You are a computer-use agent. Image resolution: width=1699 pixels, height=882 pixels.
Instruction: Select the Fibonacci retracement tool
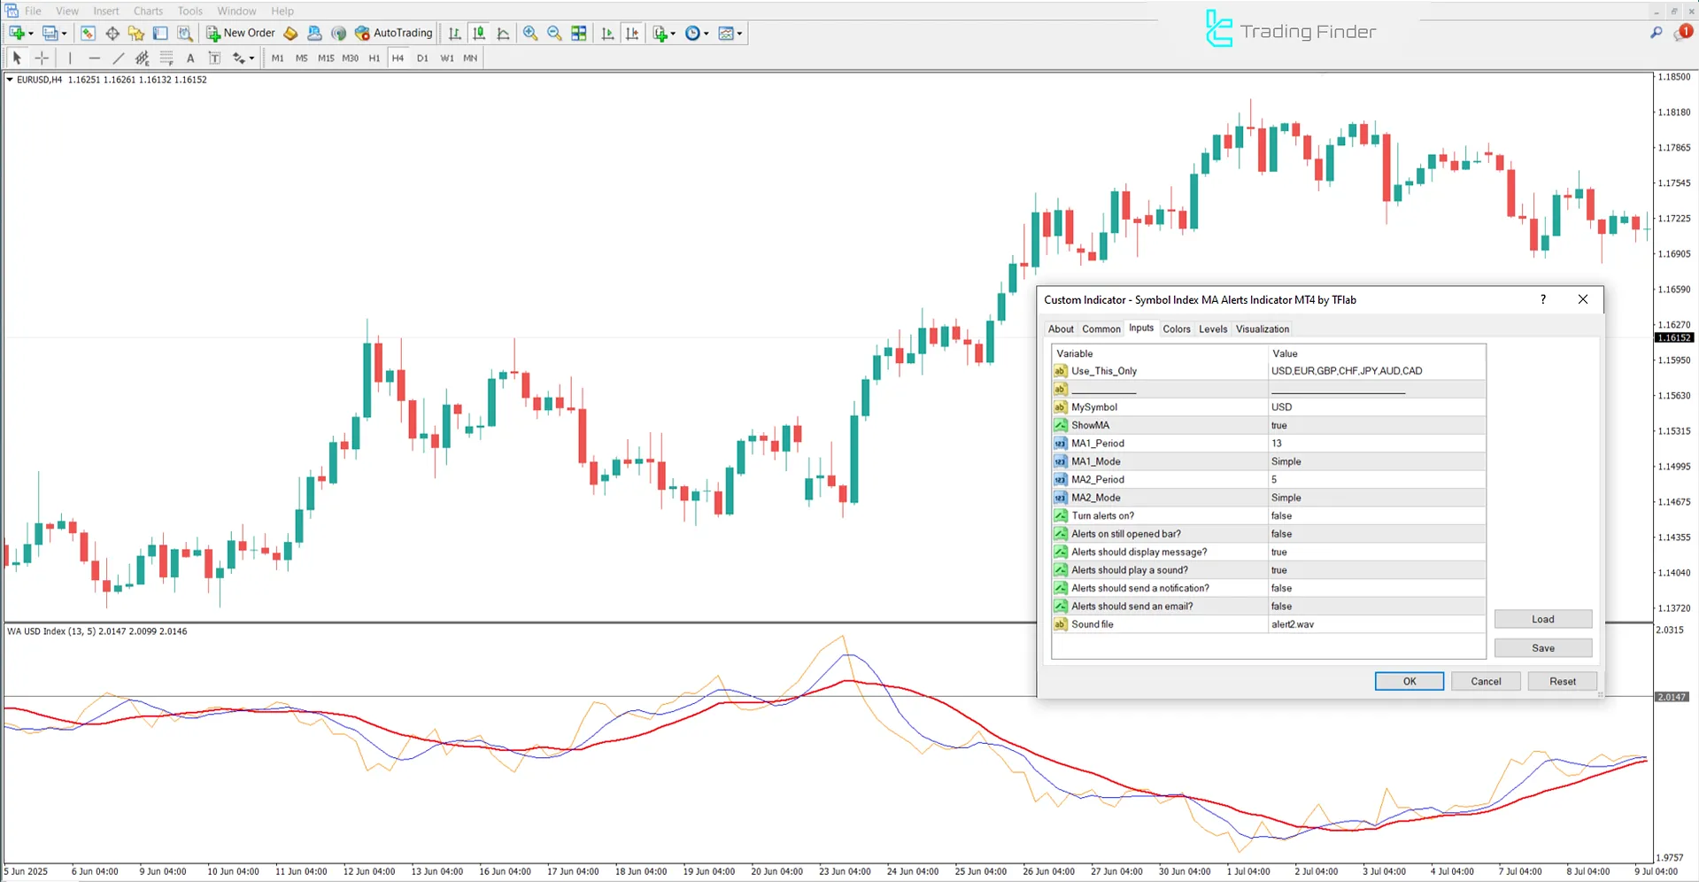coord(143,58)
